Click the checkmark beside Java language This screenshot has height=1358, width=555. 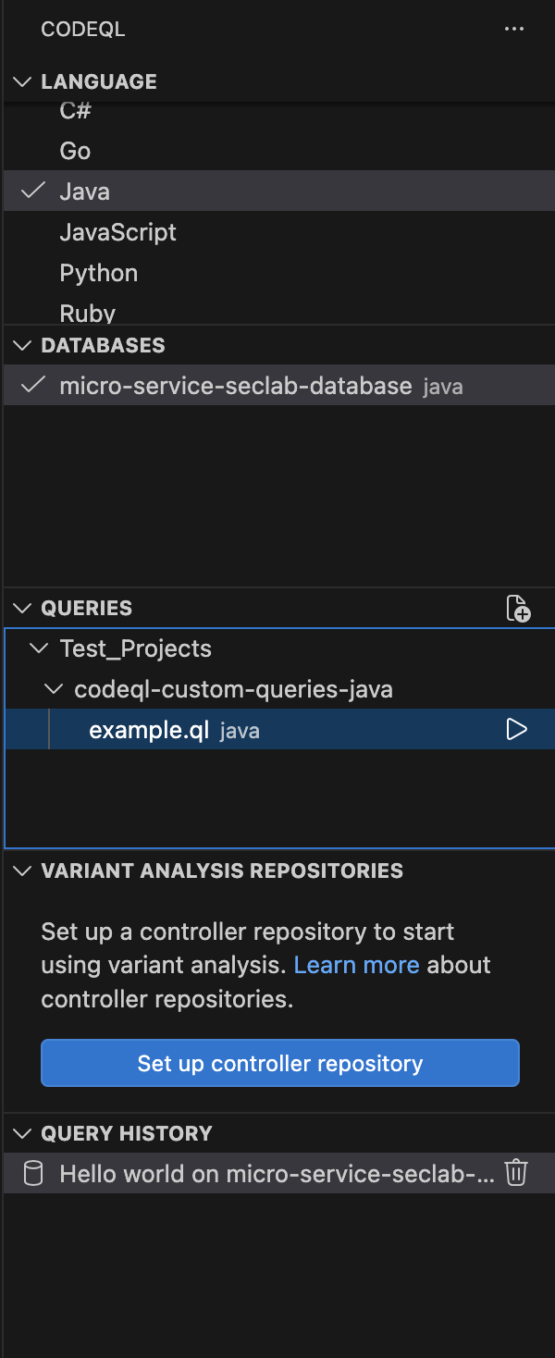click(33, 191)
